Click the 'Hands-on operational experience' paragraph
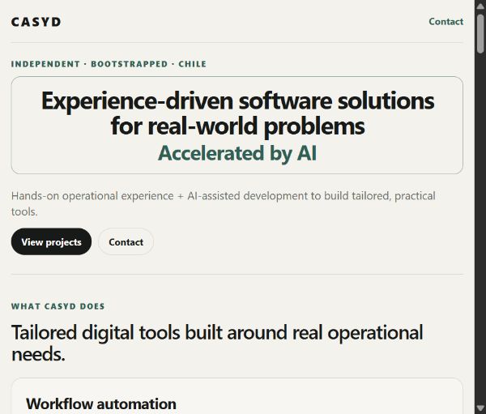This screenshot has width=486, height=414. pyautogui.click(x=224, y=203)
